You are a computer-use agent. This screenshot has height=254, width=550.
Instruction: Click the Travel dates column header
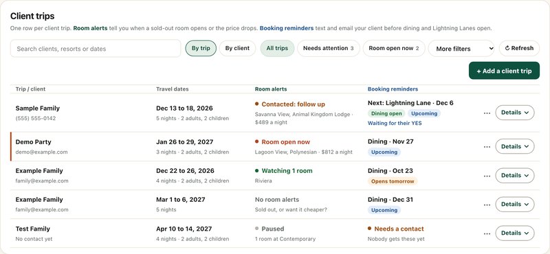coord(173,89)
